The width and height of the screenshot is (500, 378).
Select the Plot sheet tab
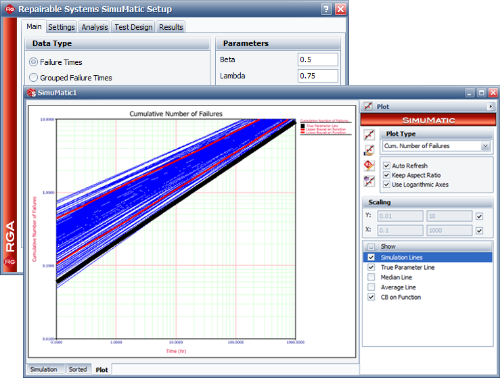tap(101, 370)
